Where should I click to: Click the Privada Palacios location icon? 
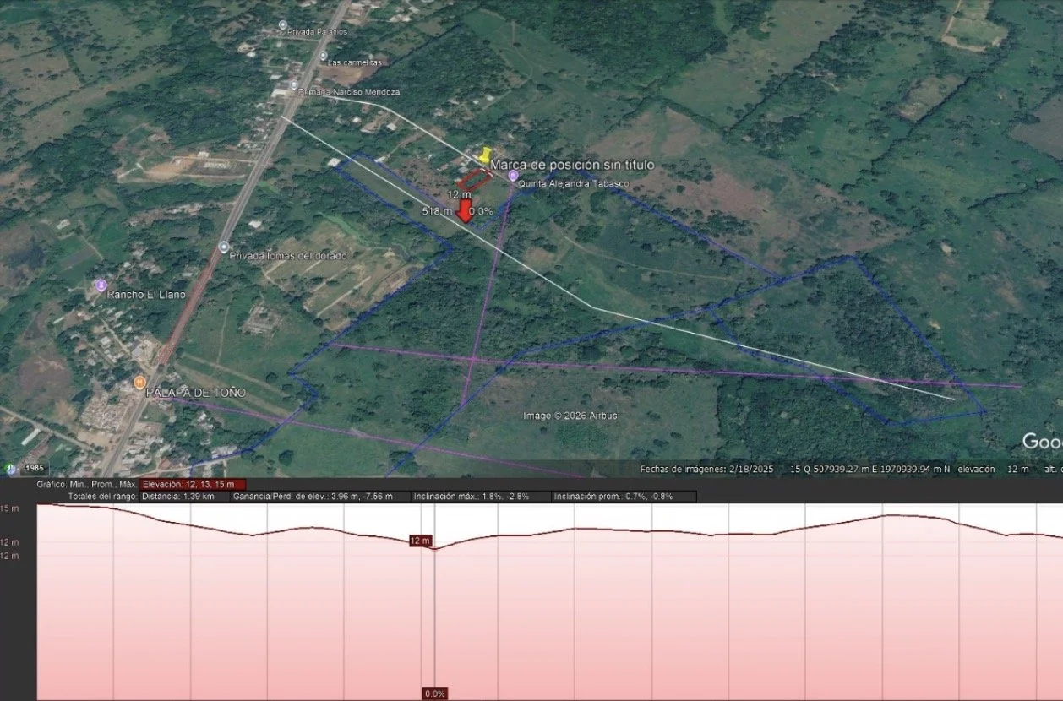click(282, 25)
